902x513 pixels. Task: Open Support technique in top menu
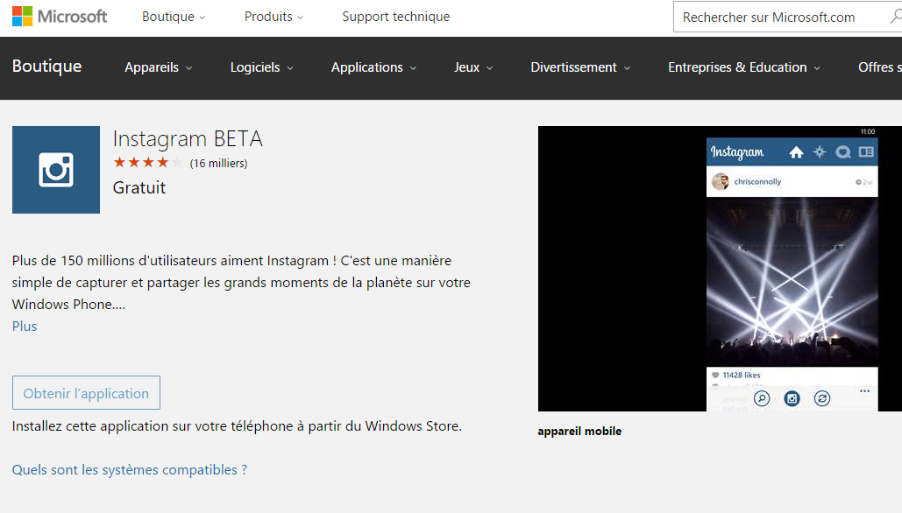coord(395,17)
